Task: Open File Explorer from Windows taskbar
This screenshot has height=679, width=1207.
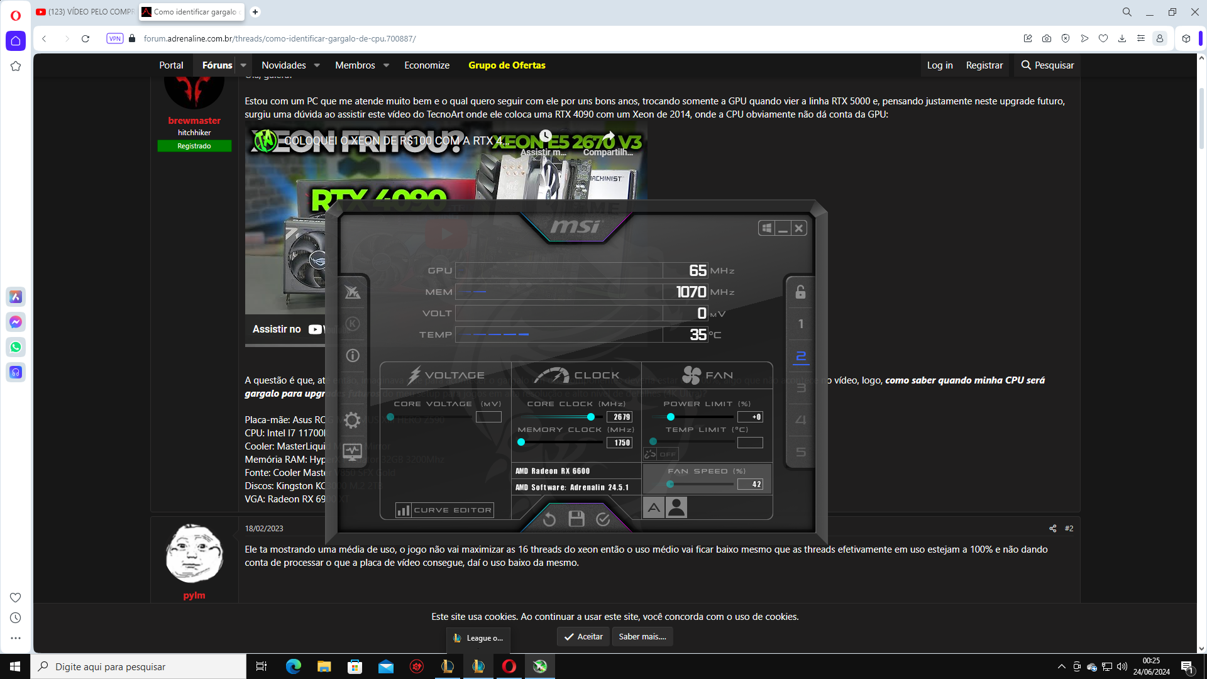Action: [324, 666]
